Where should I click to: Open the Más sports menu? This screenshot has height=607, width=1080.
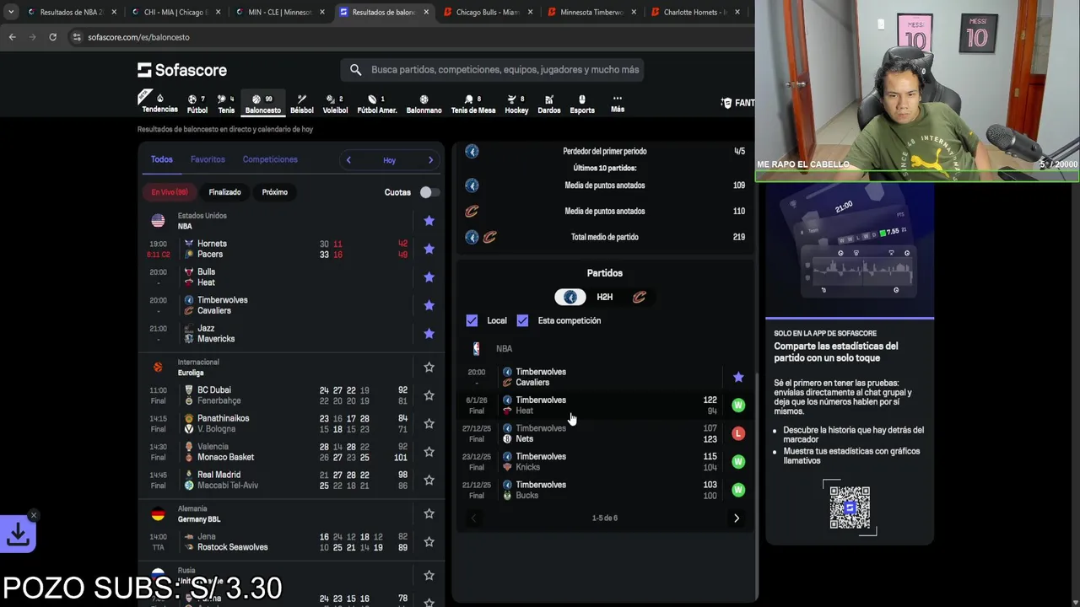point(618,104)
